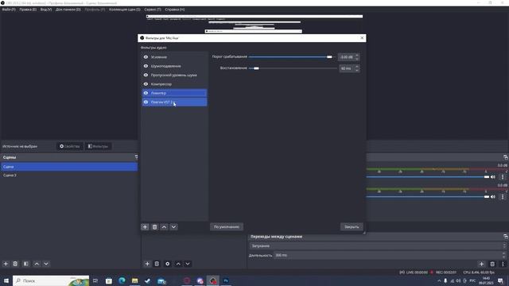The image size is (509, 286).
Task: Select the Усиление filter row
Action: point(175,56)
